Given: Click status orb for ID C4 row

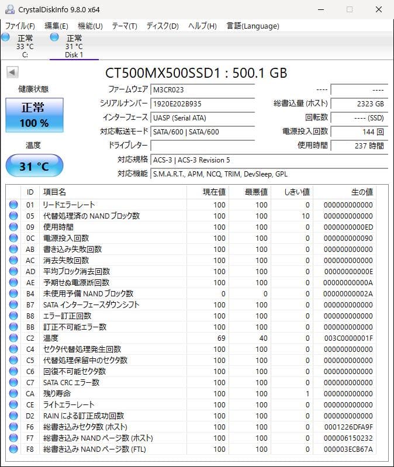Looking at the screenshot, I should 13,349.
